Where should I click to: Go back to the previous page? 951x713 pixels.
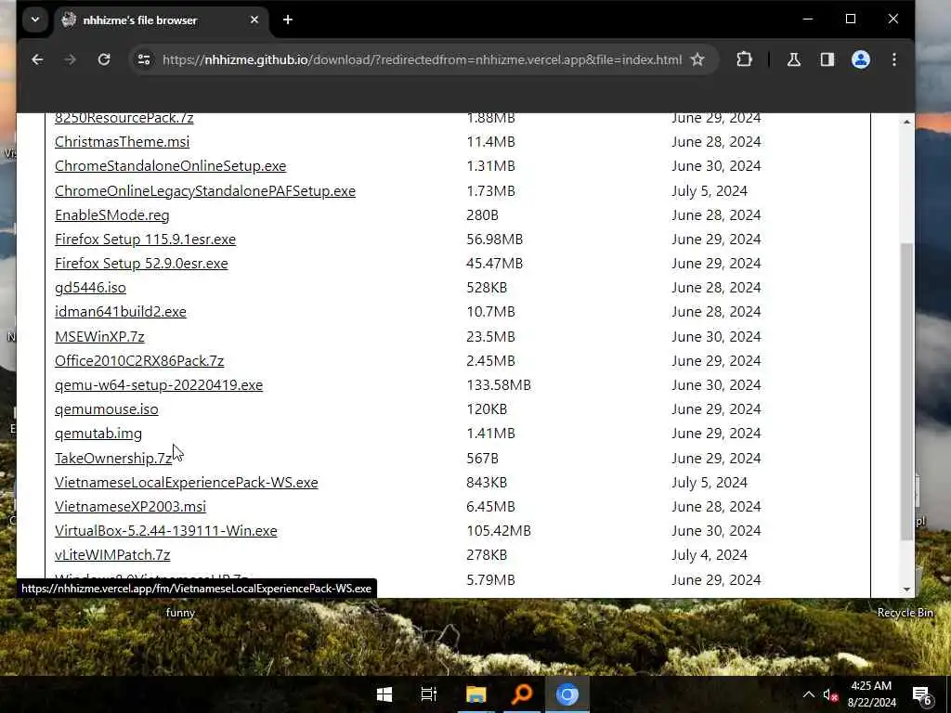click(x=37, y=59)
